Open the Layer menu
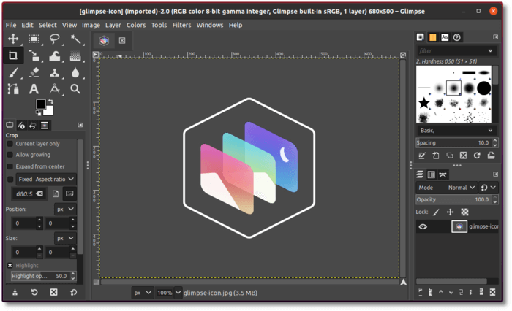512x311 pixels. (113, 25)
